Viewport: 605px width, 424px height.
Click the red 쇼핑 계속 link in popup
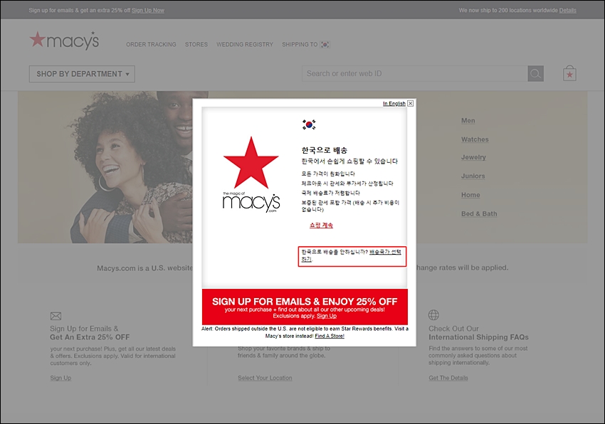pos(321,226)
